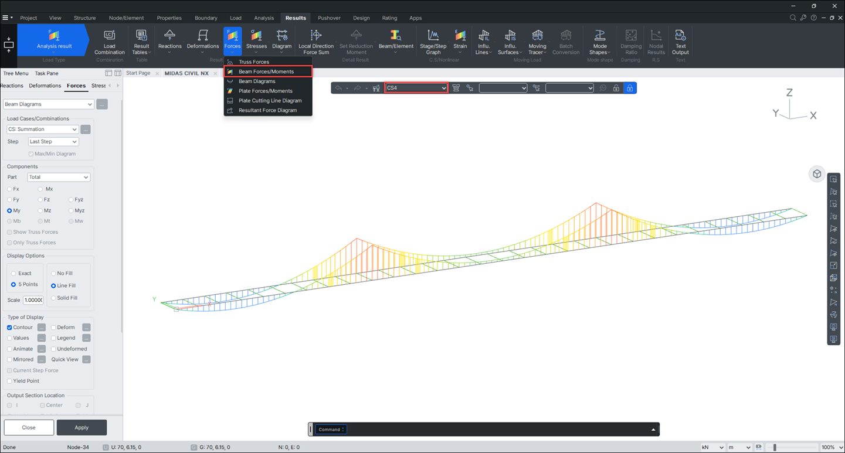Open the Diagram results menu
Image resolution: width=845 pixels, height=453 pixels.
tap(281, 42)
